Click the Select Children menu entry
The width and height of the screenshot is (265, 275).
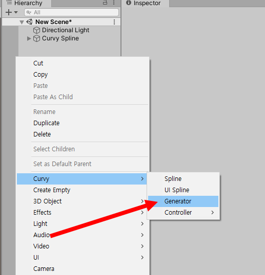pyautogui.click(x=82, y=149)
